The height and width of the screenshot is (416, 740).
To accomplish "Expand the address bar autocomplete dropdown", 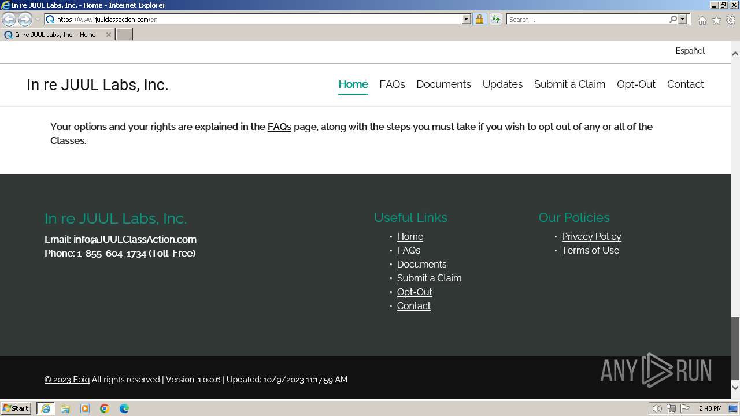I will (467, 20).
